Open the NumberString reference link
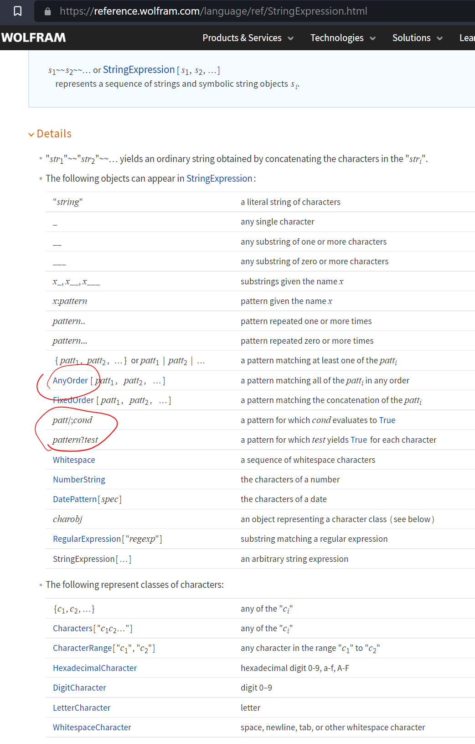475x744 pixels. (x=79, y=480)
